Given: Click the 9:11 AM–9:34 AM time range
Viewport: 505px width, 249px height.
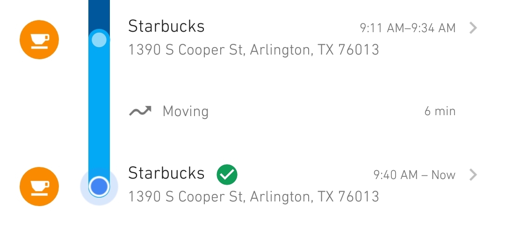Looking at the screenshot, I should [x=407, y=28].
